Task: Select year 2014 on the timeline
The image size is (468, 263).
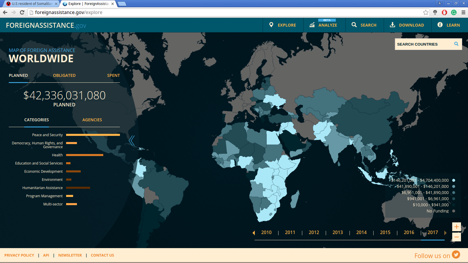Action: pyautogui.click(x=362, y=232)
